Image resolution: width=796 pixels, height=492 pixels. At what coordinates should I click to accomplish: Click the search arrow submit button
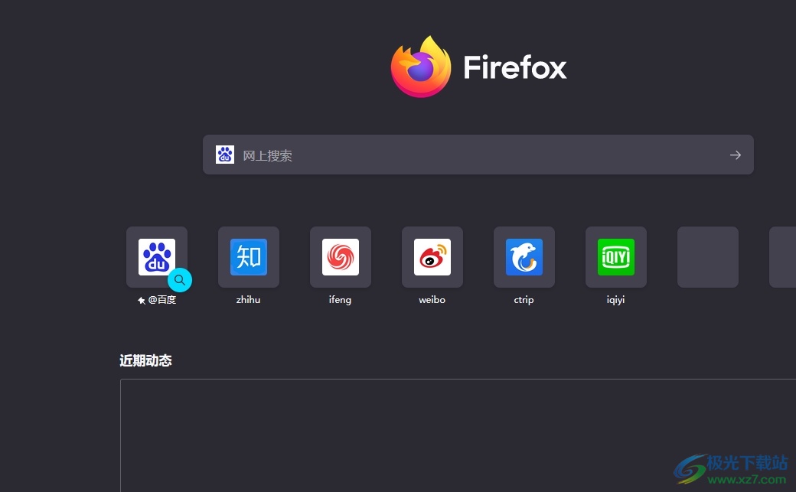click(736, 155)
